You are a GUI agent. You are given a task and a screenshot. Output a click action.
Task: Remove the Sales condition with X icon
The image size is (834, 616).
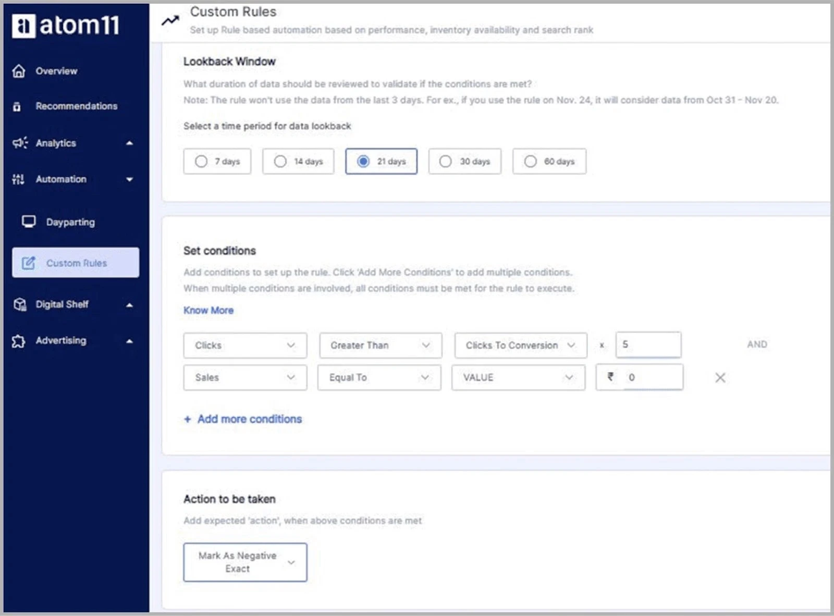(720, 378)
